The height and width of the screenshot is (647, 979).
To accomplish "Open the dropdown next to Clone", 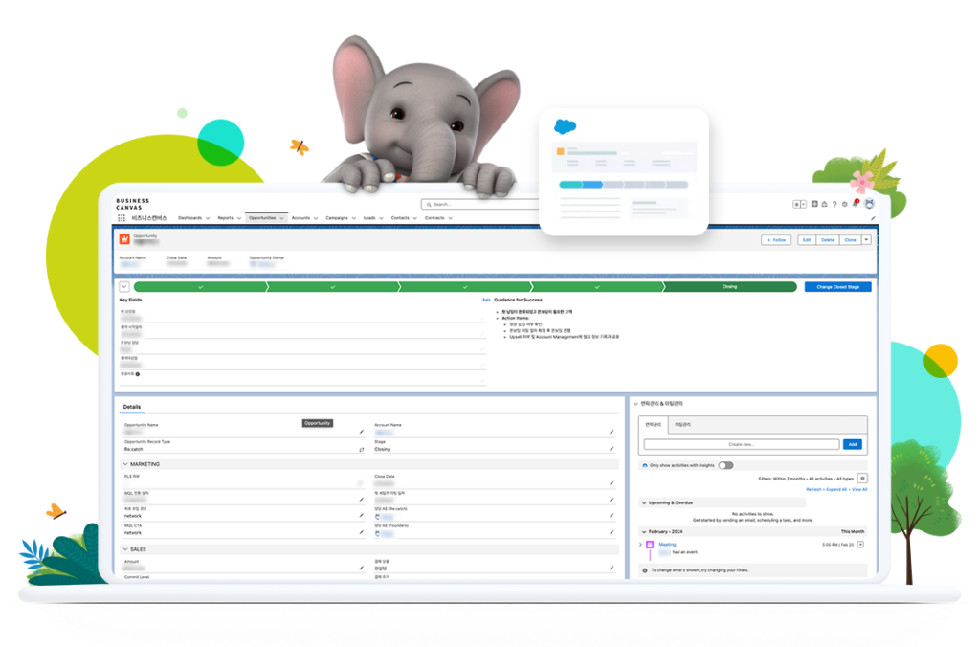I will point(866,240).
